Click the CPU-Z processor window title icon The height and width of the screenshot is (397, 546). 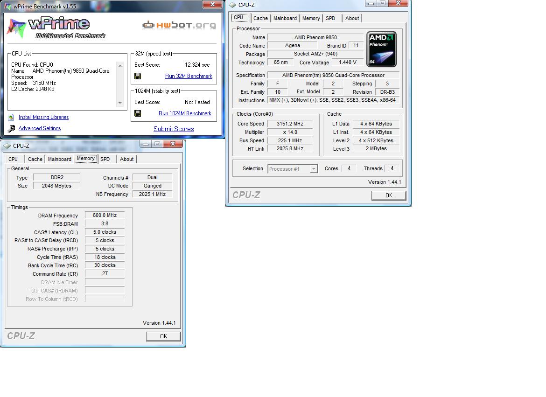point(232,5)
